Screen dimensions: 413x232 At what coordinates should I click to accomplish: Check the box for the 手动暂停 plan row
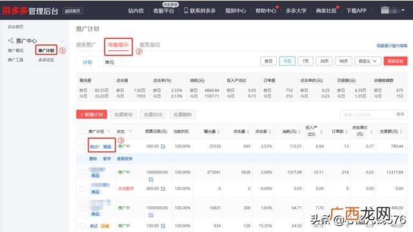[x=83, y=189]
